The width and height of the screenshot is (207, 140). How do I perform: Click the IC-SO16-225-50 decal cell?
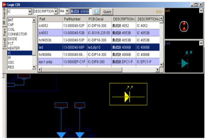pyautogui.click(x=99, y=33)
